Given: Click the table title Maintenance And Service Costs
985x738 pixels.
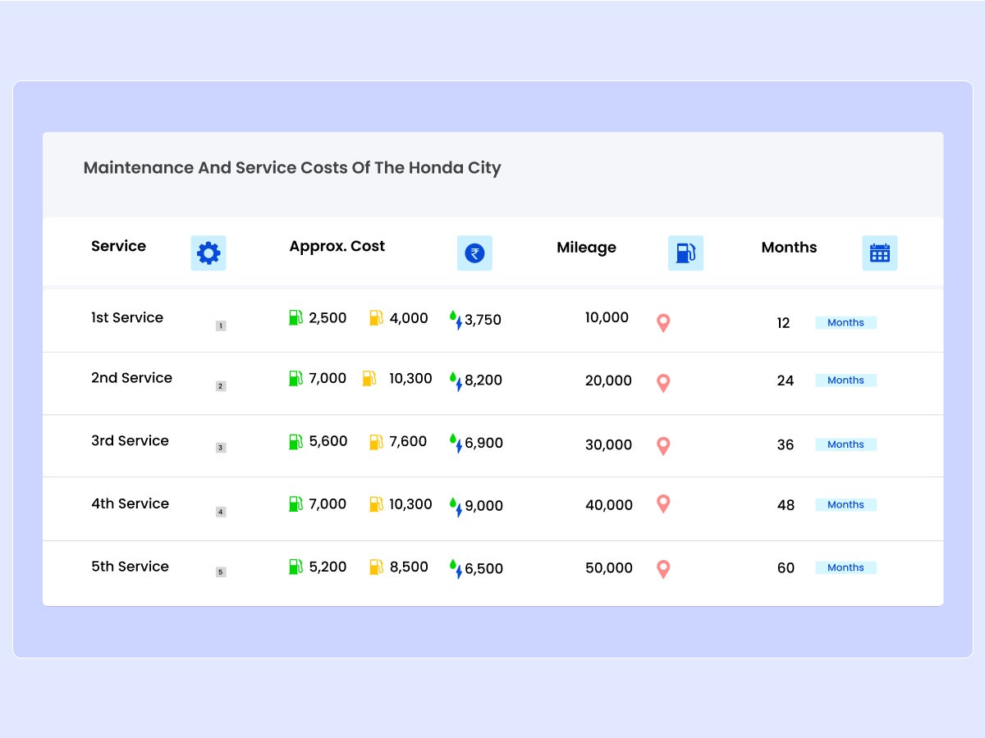Looking at the screenshot, I should click(291, 167).
